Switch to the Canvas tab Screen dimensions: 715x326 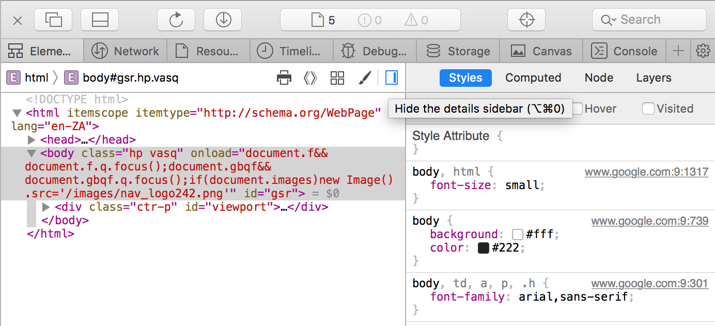tap(541, 51)
